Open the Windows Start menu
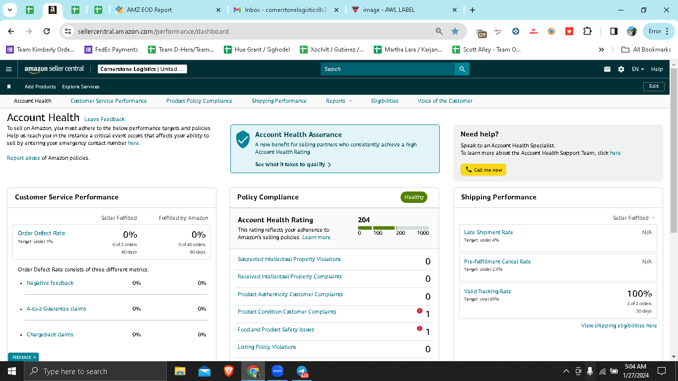The height and width of the screenshot is (381, 678). [11, 371]
